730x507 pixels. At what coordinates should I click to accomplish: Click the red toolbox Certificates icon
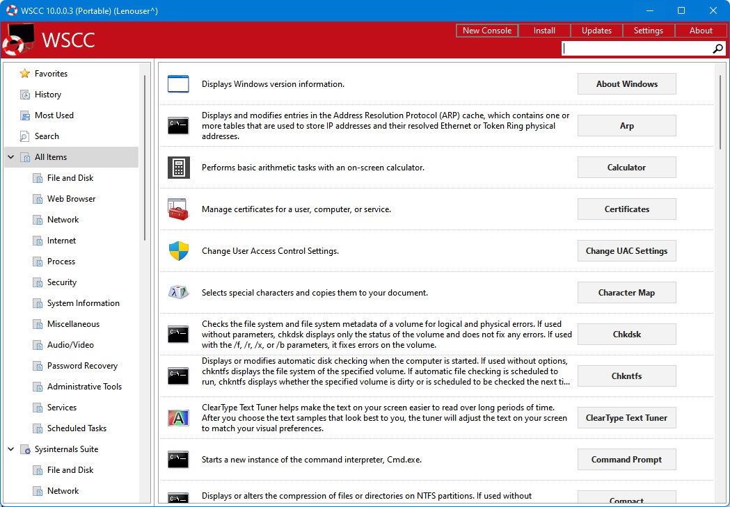pyautogui.click(x=178, y=209)
